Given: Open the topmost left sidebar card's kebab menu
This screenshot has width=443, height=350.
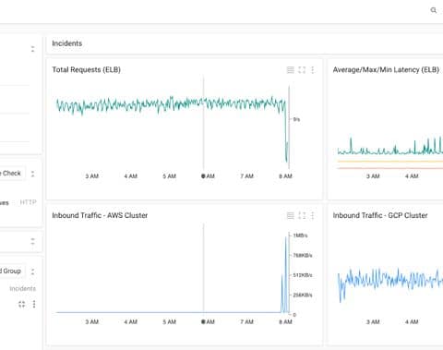Looking at the screenshot, I should [32, 49].
